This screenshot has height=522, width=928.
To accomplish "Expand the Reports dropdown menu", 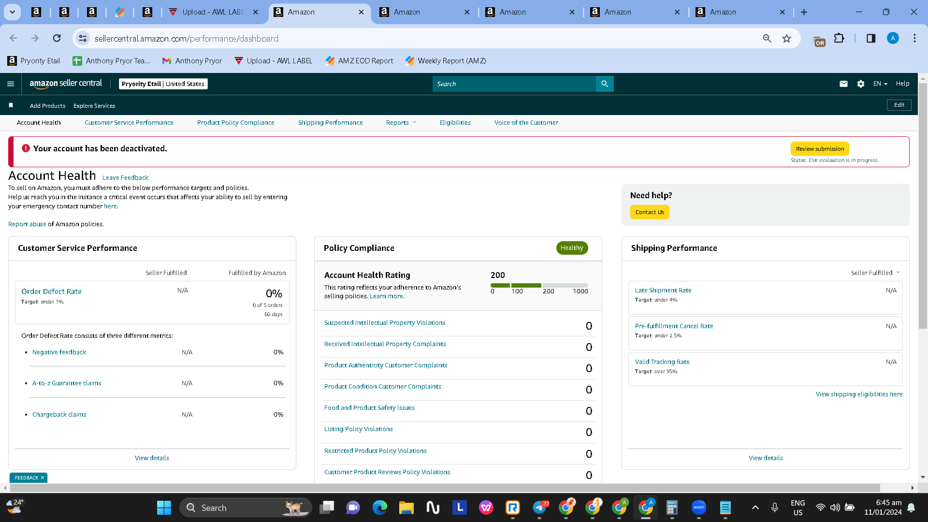I will pyautogui.click(x=401, y=122).
